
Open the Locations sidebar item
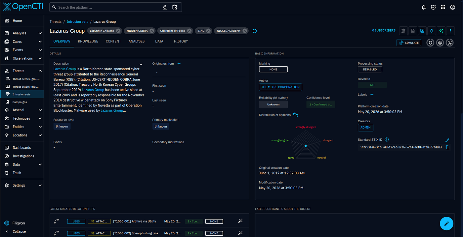click(x=22, y=135)
